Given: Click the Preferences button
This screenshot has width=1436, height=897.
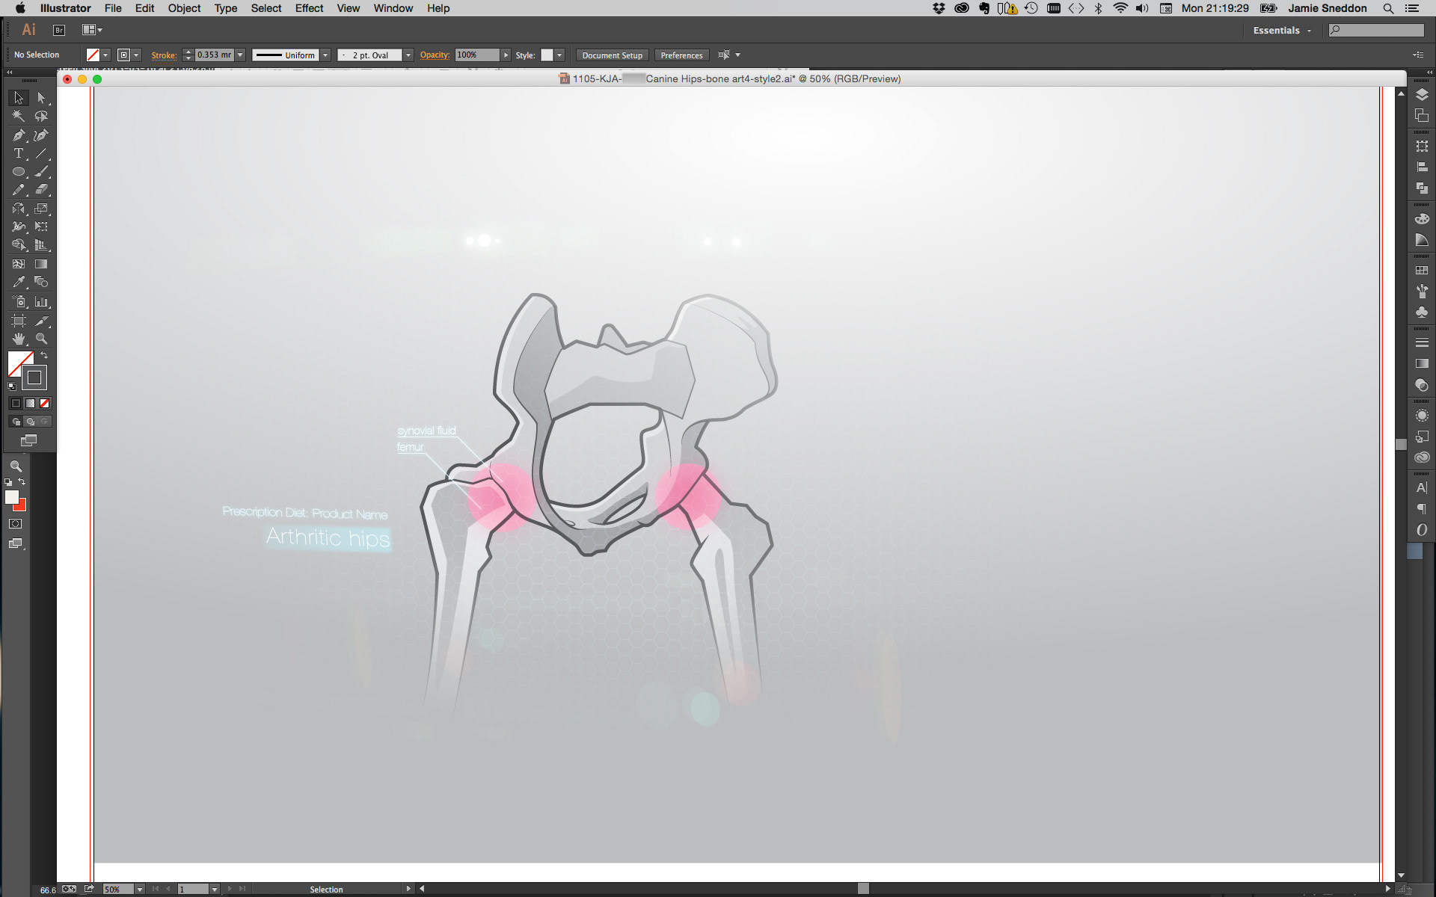Looking at the screenshot, I should tap(681, 55).
